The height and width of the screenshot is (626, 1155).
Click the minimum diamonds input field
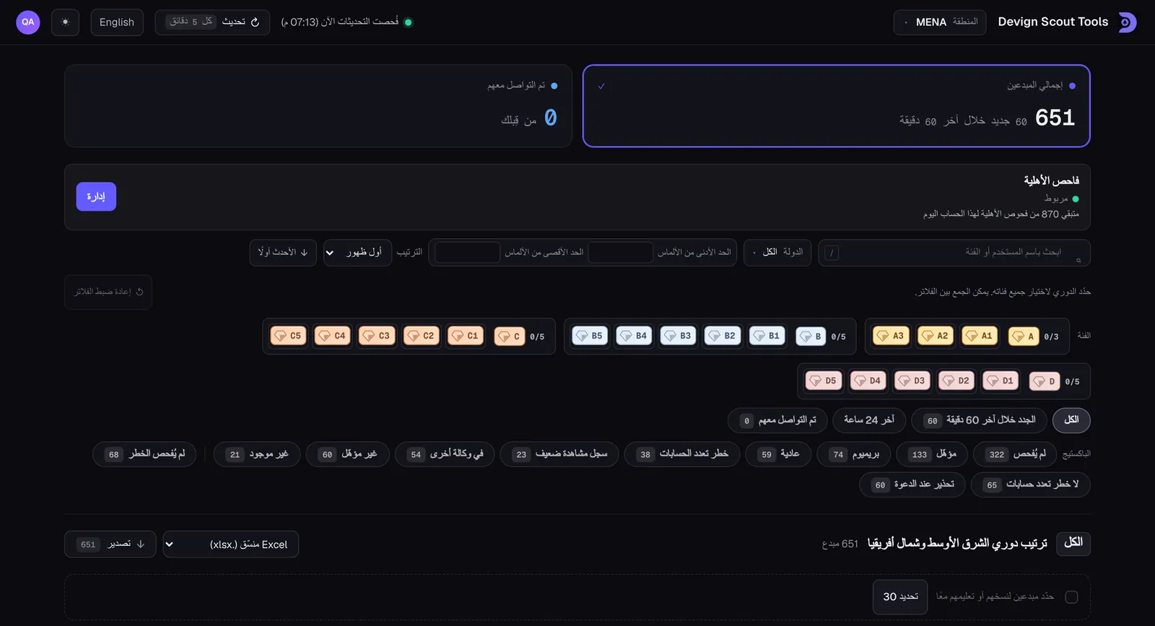tap(620, 253)
